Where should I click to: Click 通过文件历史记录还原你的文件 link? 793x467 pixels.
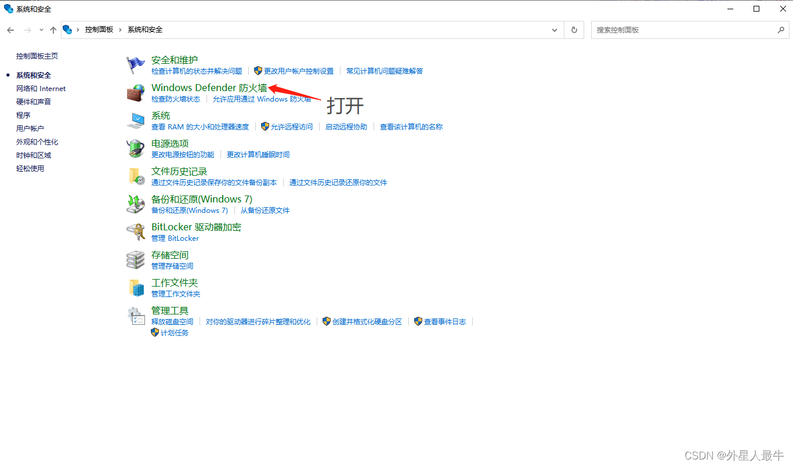tap(338, 183)
